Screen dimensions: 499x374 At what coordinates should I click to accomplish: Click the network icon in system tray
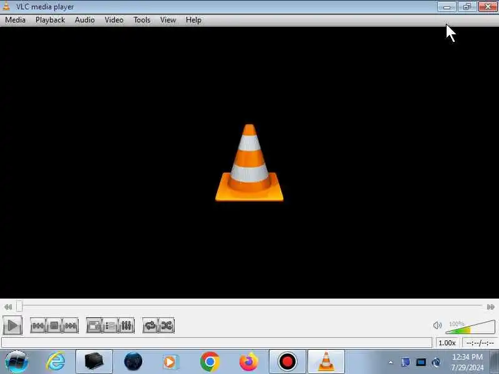click(x=421, y=362)
